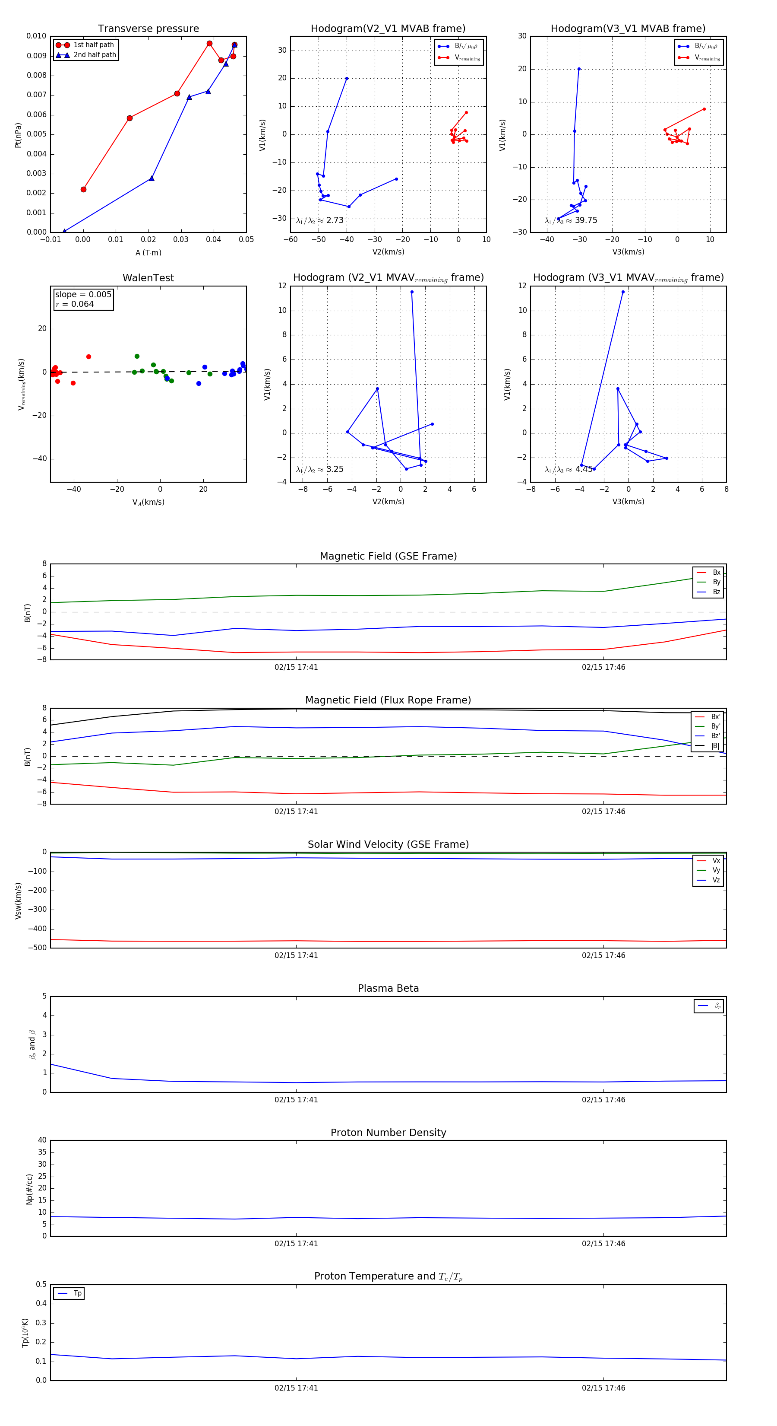Click 'Hodogram(V3_V1 MVAB frame)' title
This screenshot has width=777, height=1426.
click(628, 29)
